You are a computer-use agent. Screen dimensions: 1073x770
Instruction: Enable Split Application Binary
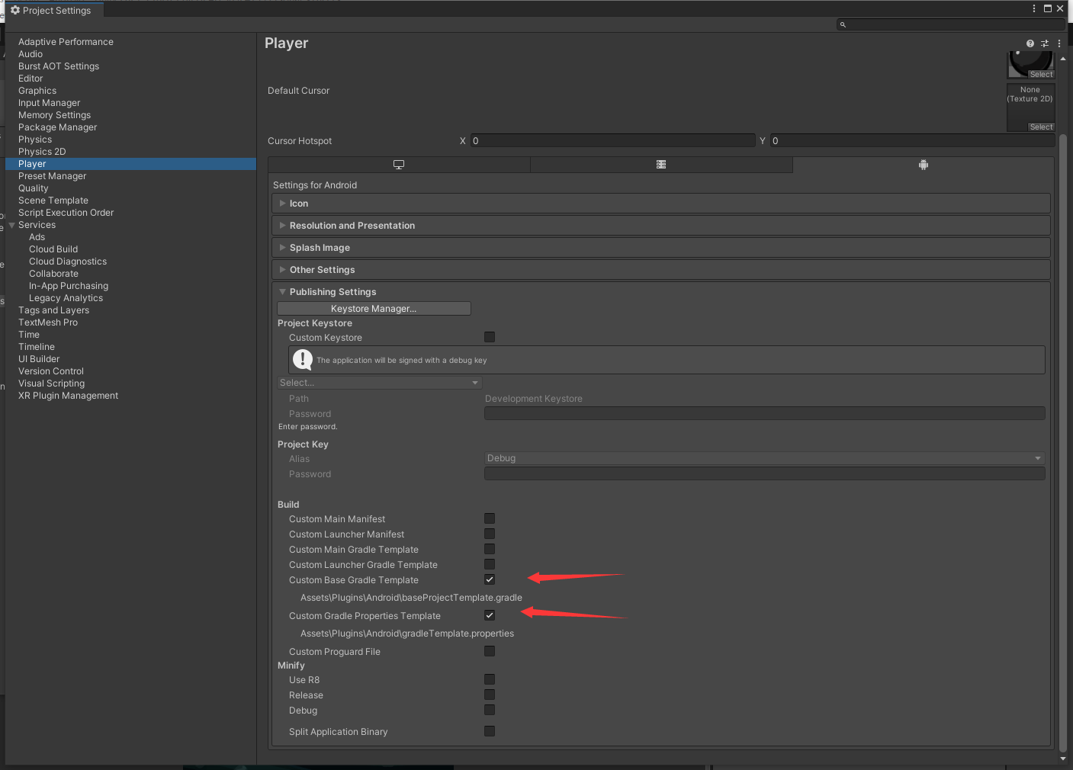490,731
